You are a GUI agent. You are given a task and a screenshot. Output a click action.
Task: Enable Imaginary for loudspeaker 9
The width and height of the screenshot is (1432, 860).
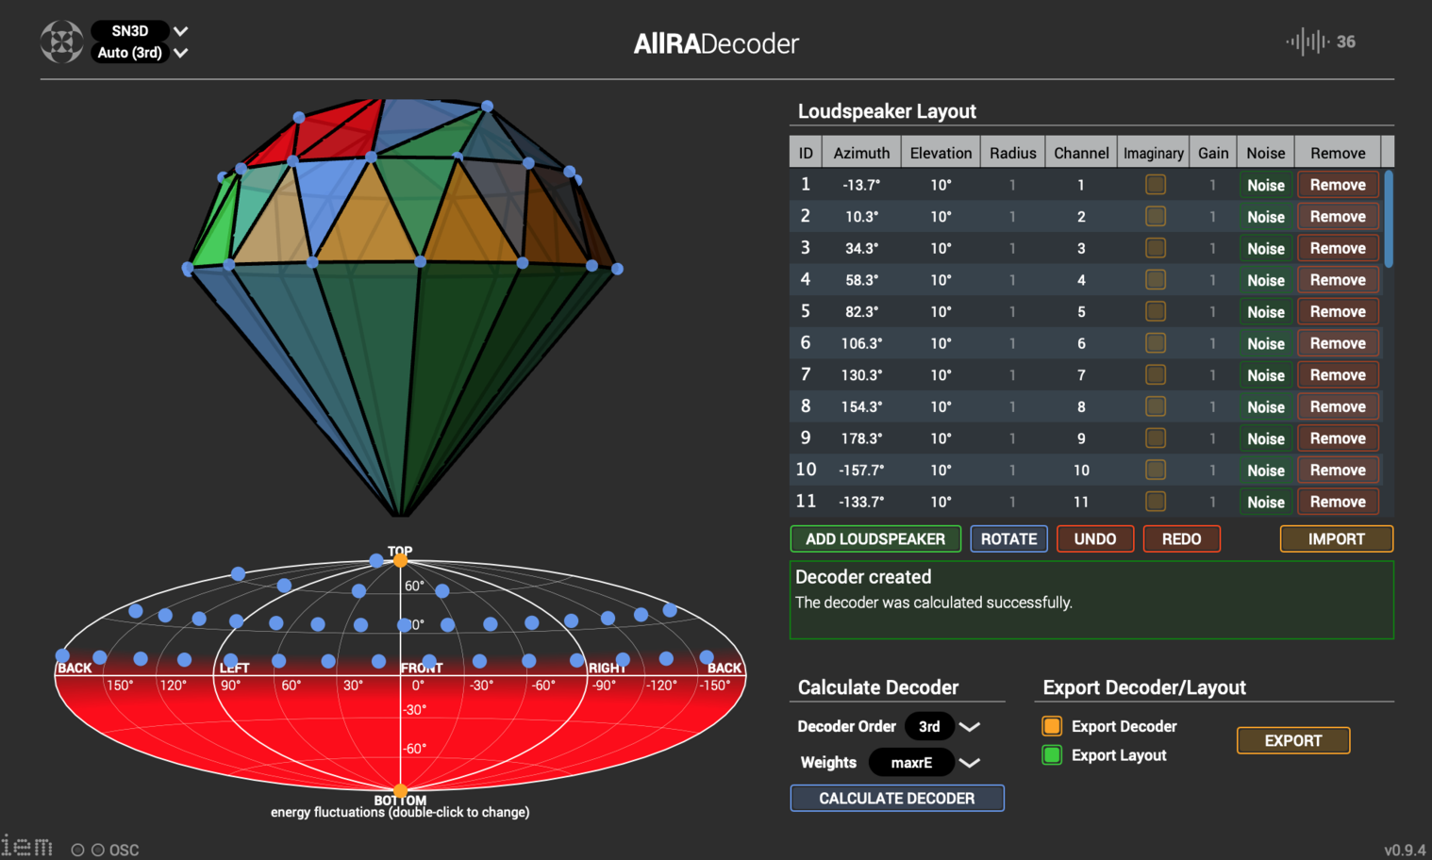tap(1155, 438)
